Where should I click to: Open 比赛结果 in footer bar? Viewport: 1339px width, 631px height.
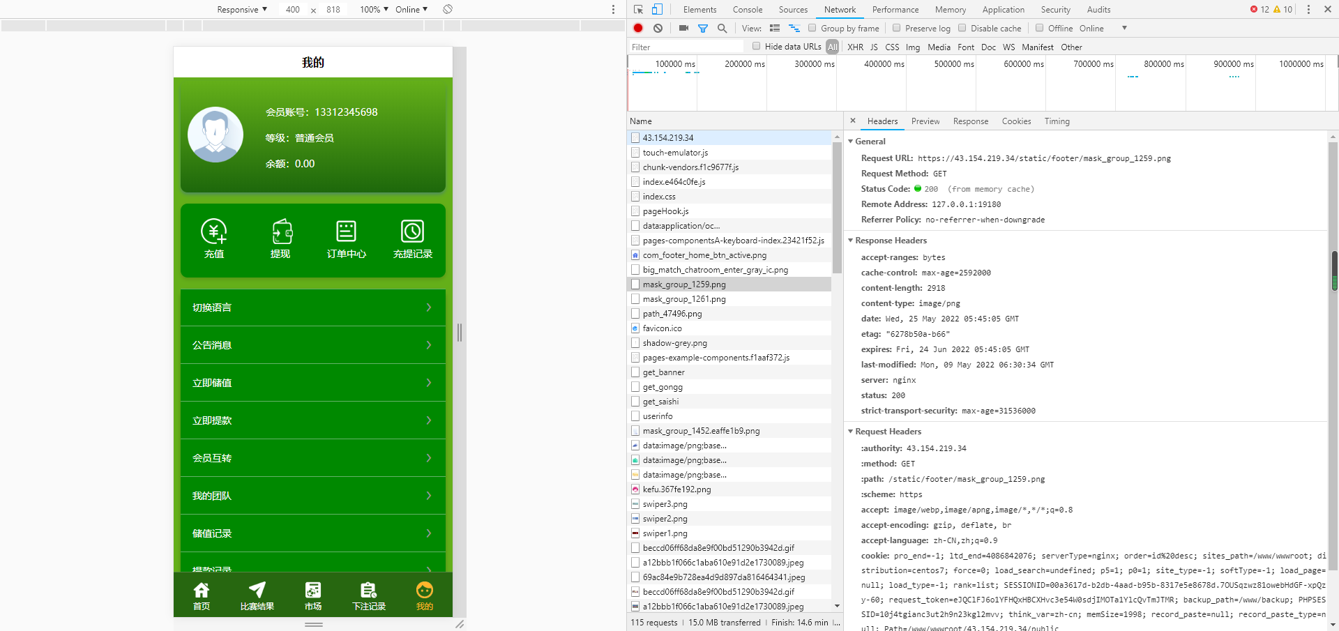[x=257, y=596]
